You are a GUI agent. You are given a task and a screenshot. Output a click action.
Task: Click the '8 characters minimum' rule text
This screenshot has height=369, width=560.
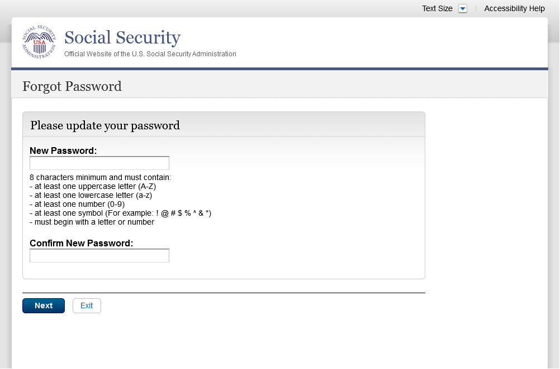[x=100, y=178]
